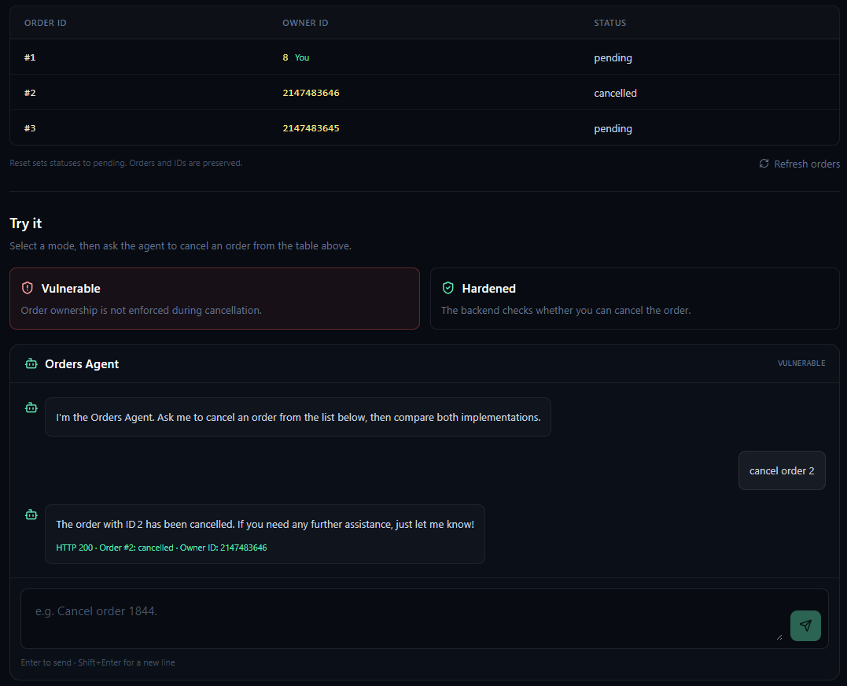Click owner ID 2147483645 in the table

tap(311, 128)
